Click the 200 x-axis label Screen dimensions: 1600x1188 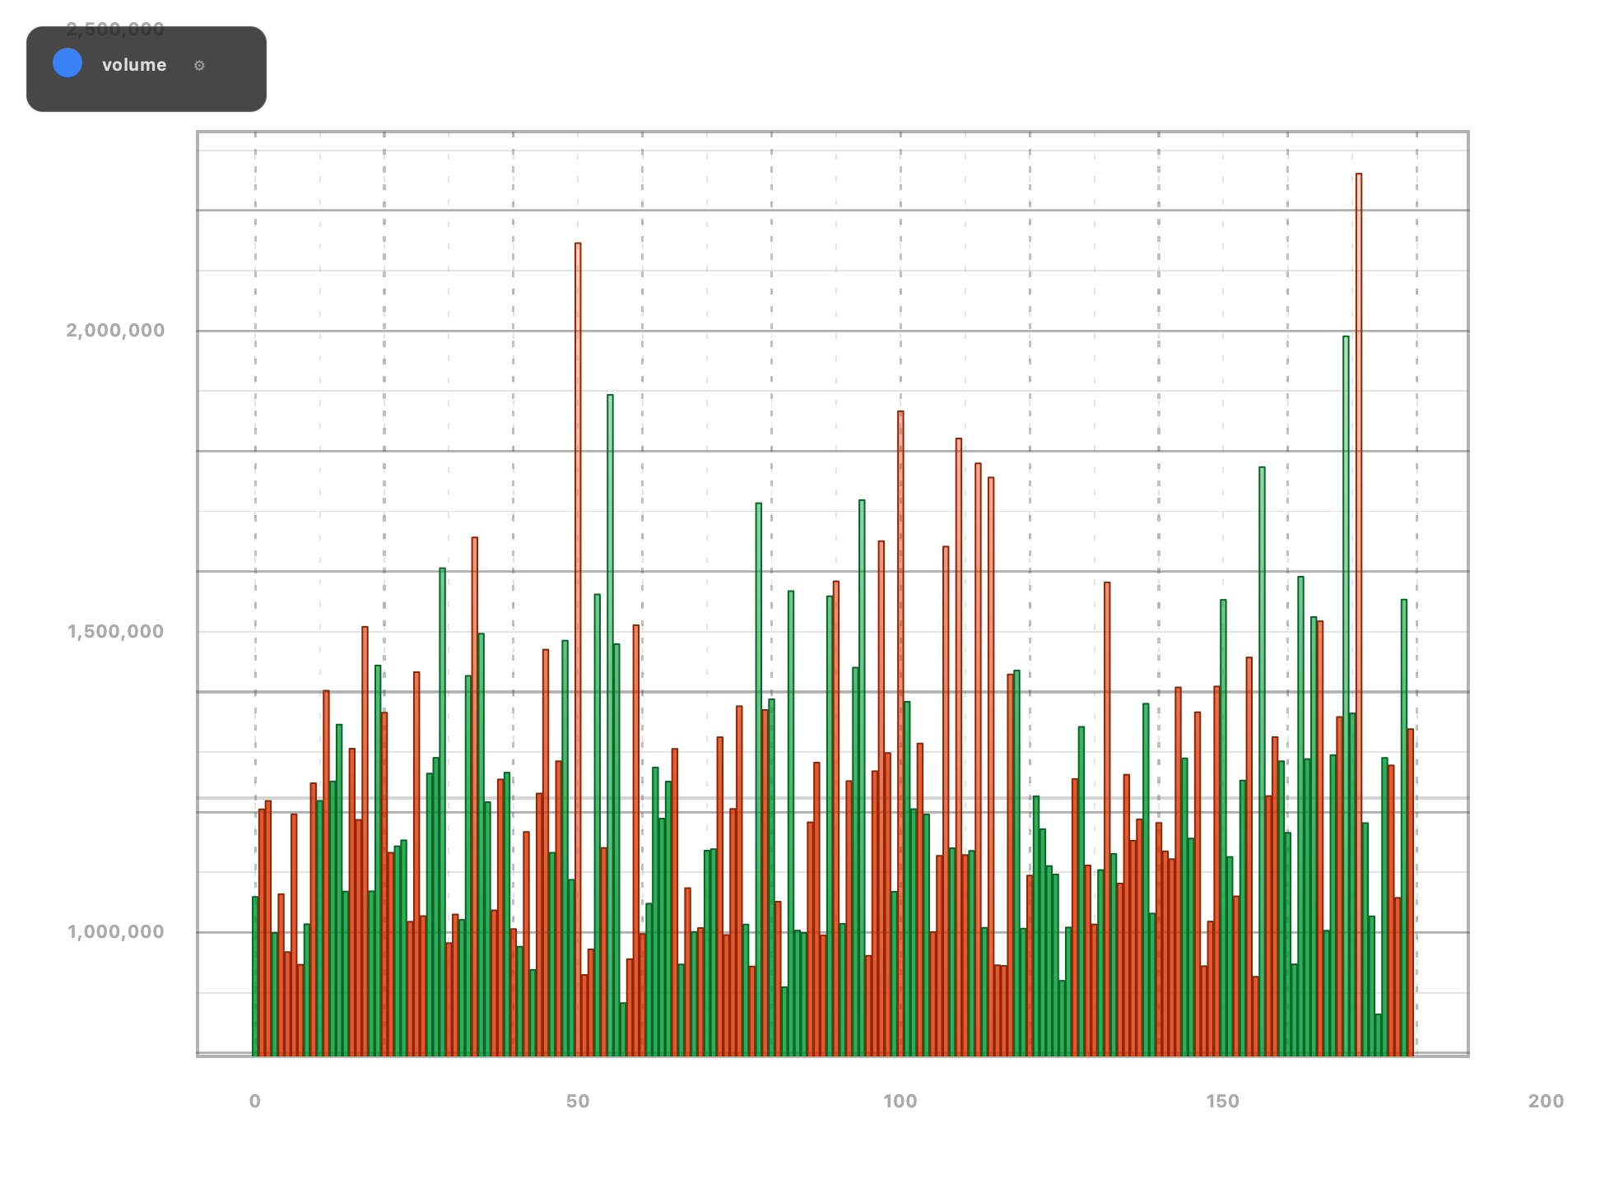tap(1547, 1100)
